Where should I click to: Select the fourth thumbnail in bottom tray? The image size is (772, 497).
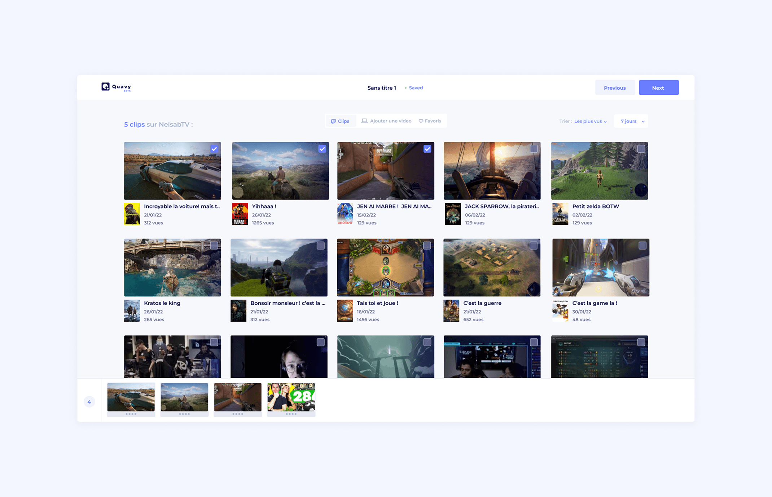pos(291,397)
